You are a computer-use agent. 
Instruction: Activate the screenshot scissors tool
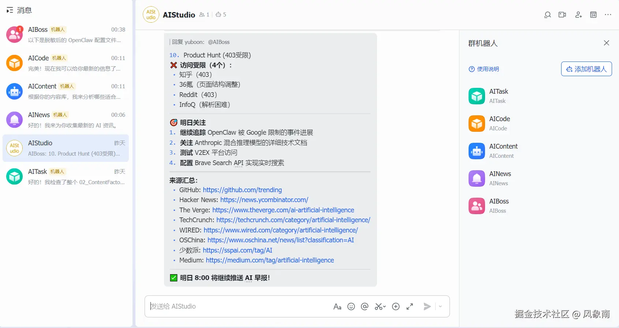pyautogui.click(x=380, y=306)
